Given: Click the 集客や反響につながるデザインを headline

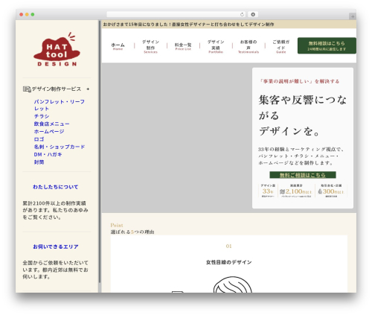Looking at the screenshot, I should 303,115.
